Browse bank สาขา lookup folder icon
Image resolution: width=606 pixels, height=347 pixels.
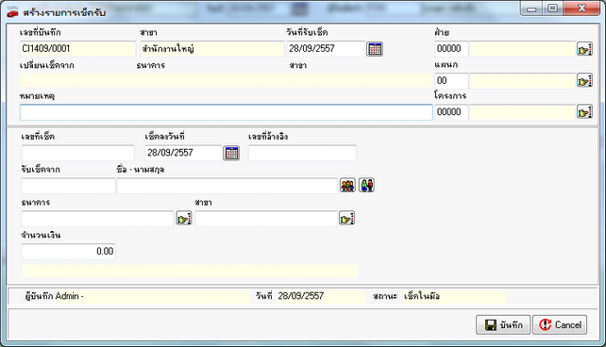pos(346,219)
